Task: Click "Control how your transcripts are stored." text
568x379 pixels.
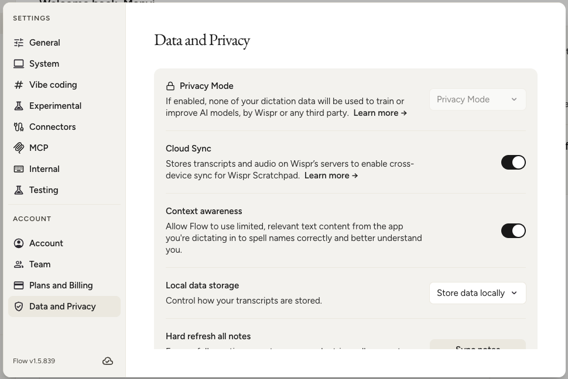Action: (x=244, y=301)
